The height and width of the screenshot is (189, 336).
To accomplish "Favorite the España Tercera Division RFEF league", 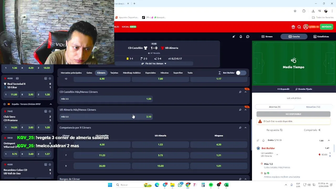I will (4, 104).
